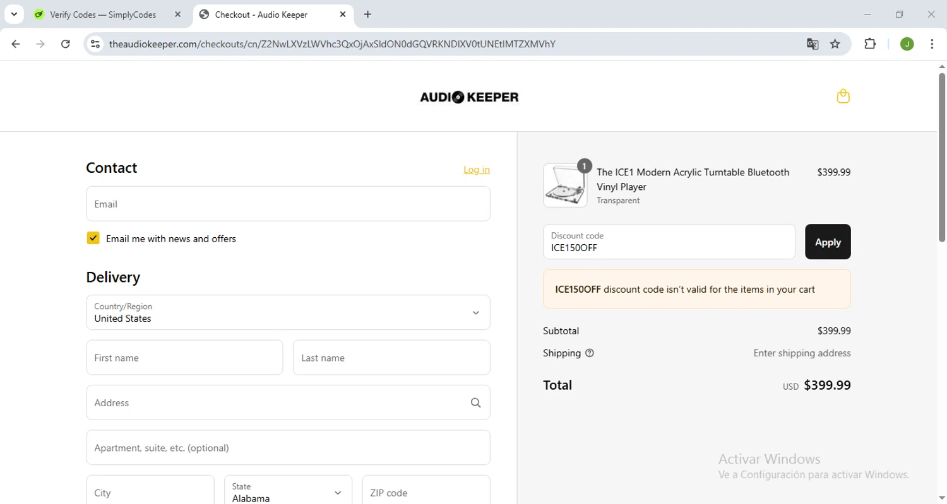Open Chrome's three-dot menu
The image size is (947, 504).
pos(932,44)
